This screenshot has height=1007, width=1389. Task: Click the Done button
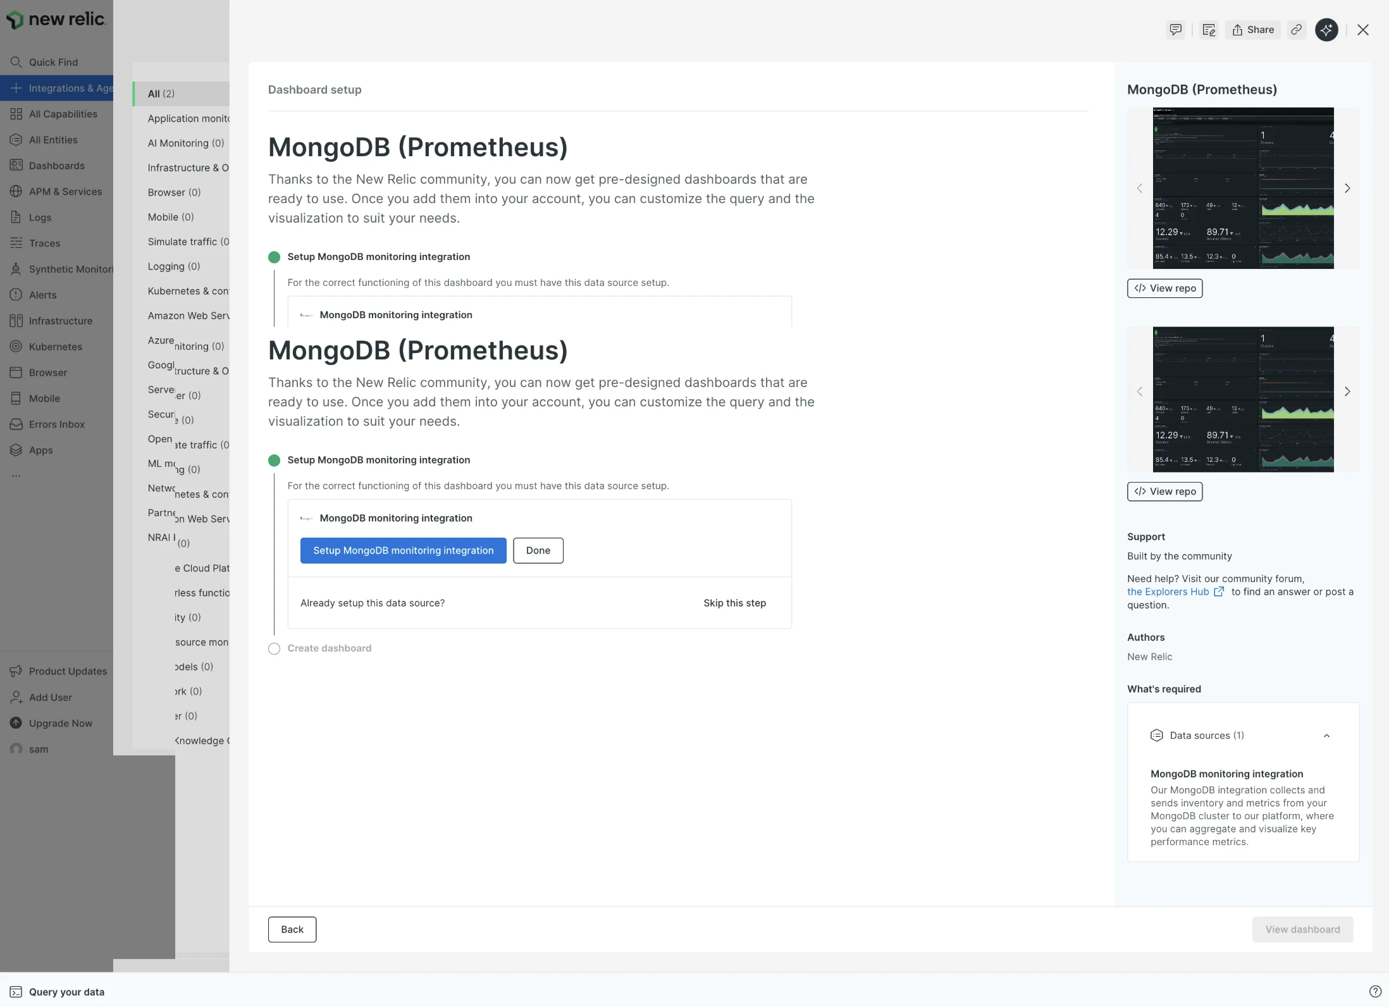tap(538, 551)
